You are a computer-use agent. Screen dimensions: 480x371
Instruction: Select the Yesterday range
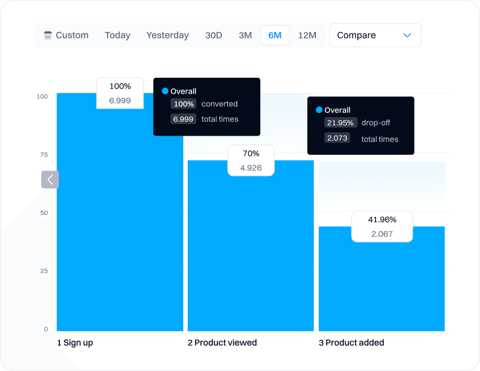click(167, 35)
